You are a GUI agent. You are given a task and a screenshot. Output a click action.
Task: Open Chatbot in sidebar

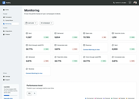click(10, 34)
